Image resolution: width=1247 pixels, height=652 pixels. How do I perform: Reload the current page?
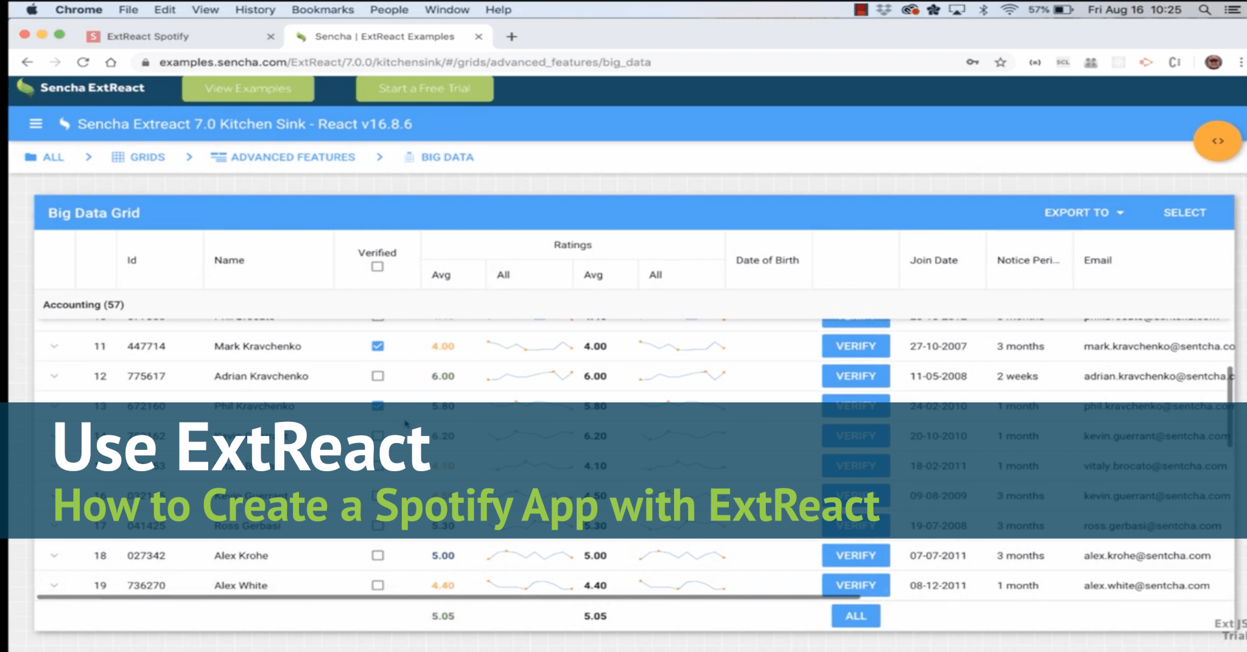click(83, 62)
